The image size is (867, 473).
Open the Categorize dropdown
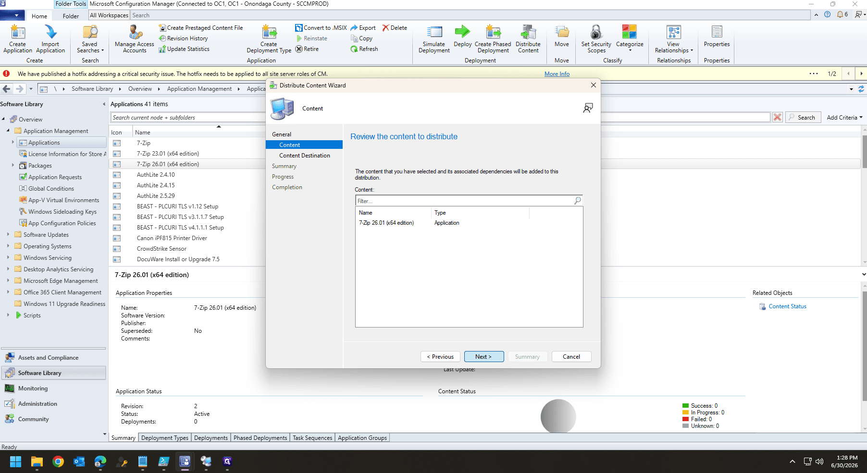click(x=630, y=38)
